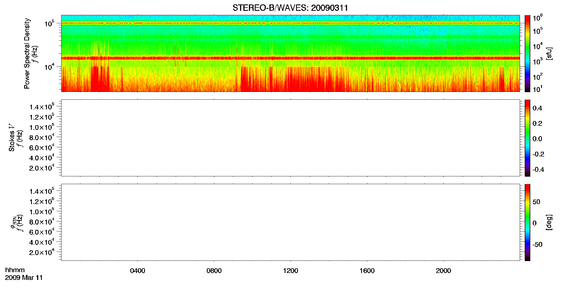Viewport: 581px width, 299px height.
Task: Click the STEREO-B/WAVES: 20090311 plot title
Action: (x=290, y=8)
